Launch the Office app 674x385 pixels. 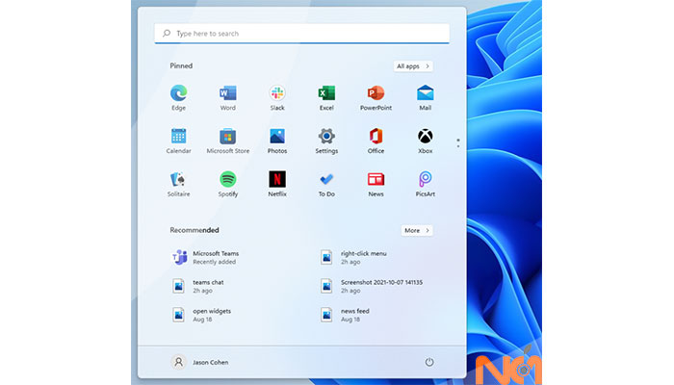tap(376, 141)
